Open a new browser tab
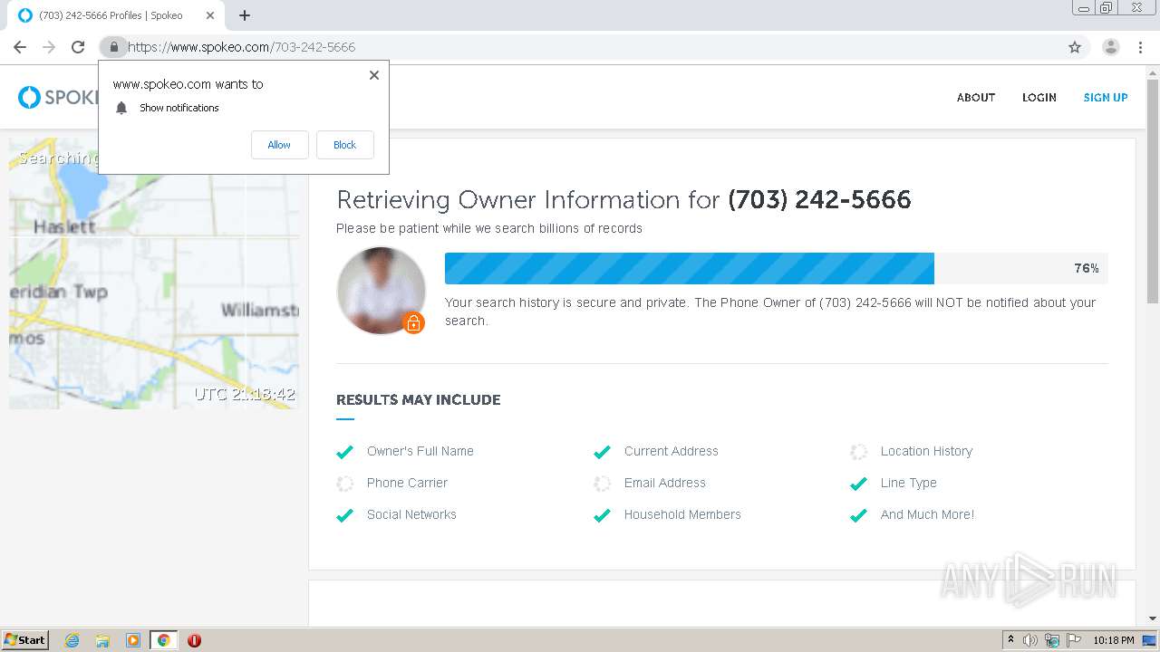1160x652 pixels. (245, 15)
